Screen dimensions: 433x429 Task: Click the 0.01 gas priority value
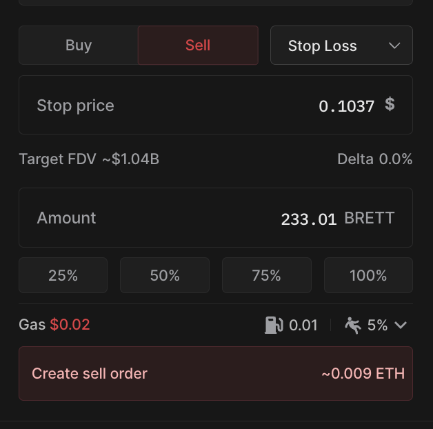coord(303,325)
